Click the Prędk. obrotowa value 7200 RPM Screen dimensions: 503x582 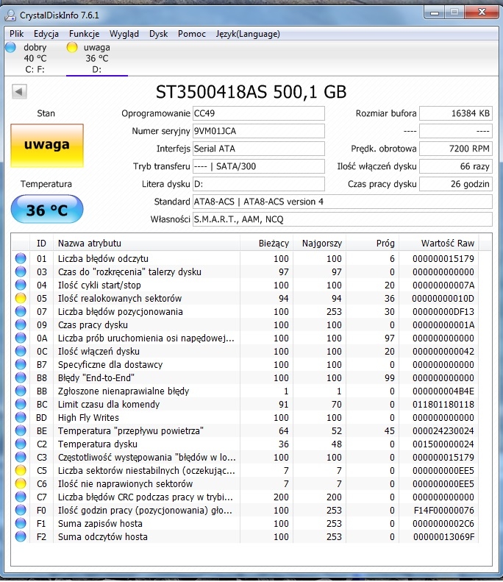(x=456, y=149)
